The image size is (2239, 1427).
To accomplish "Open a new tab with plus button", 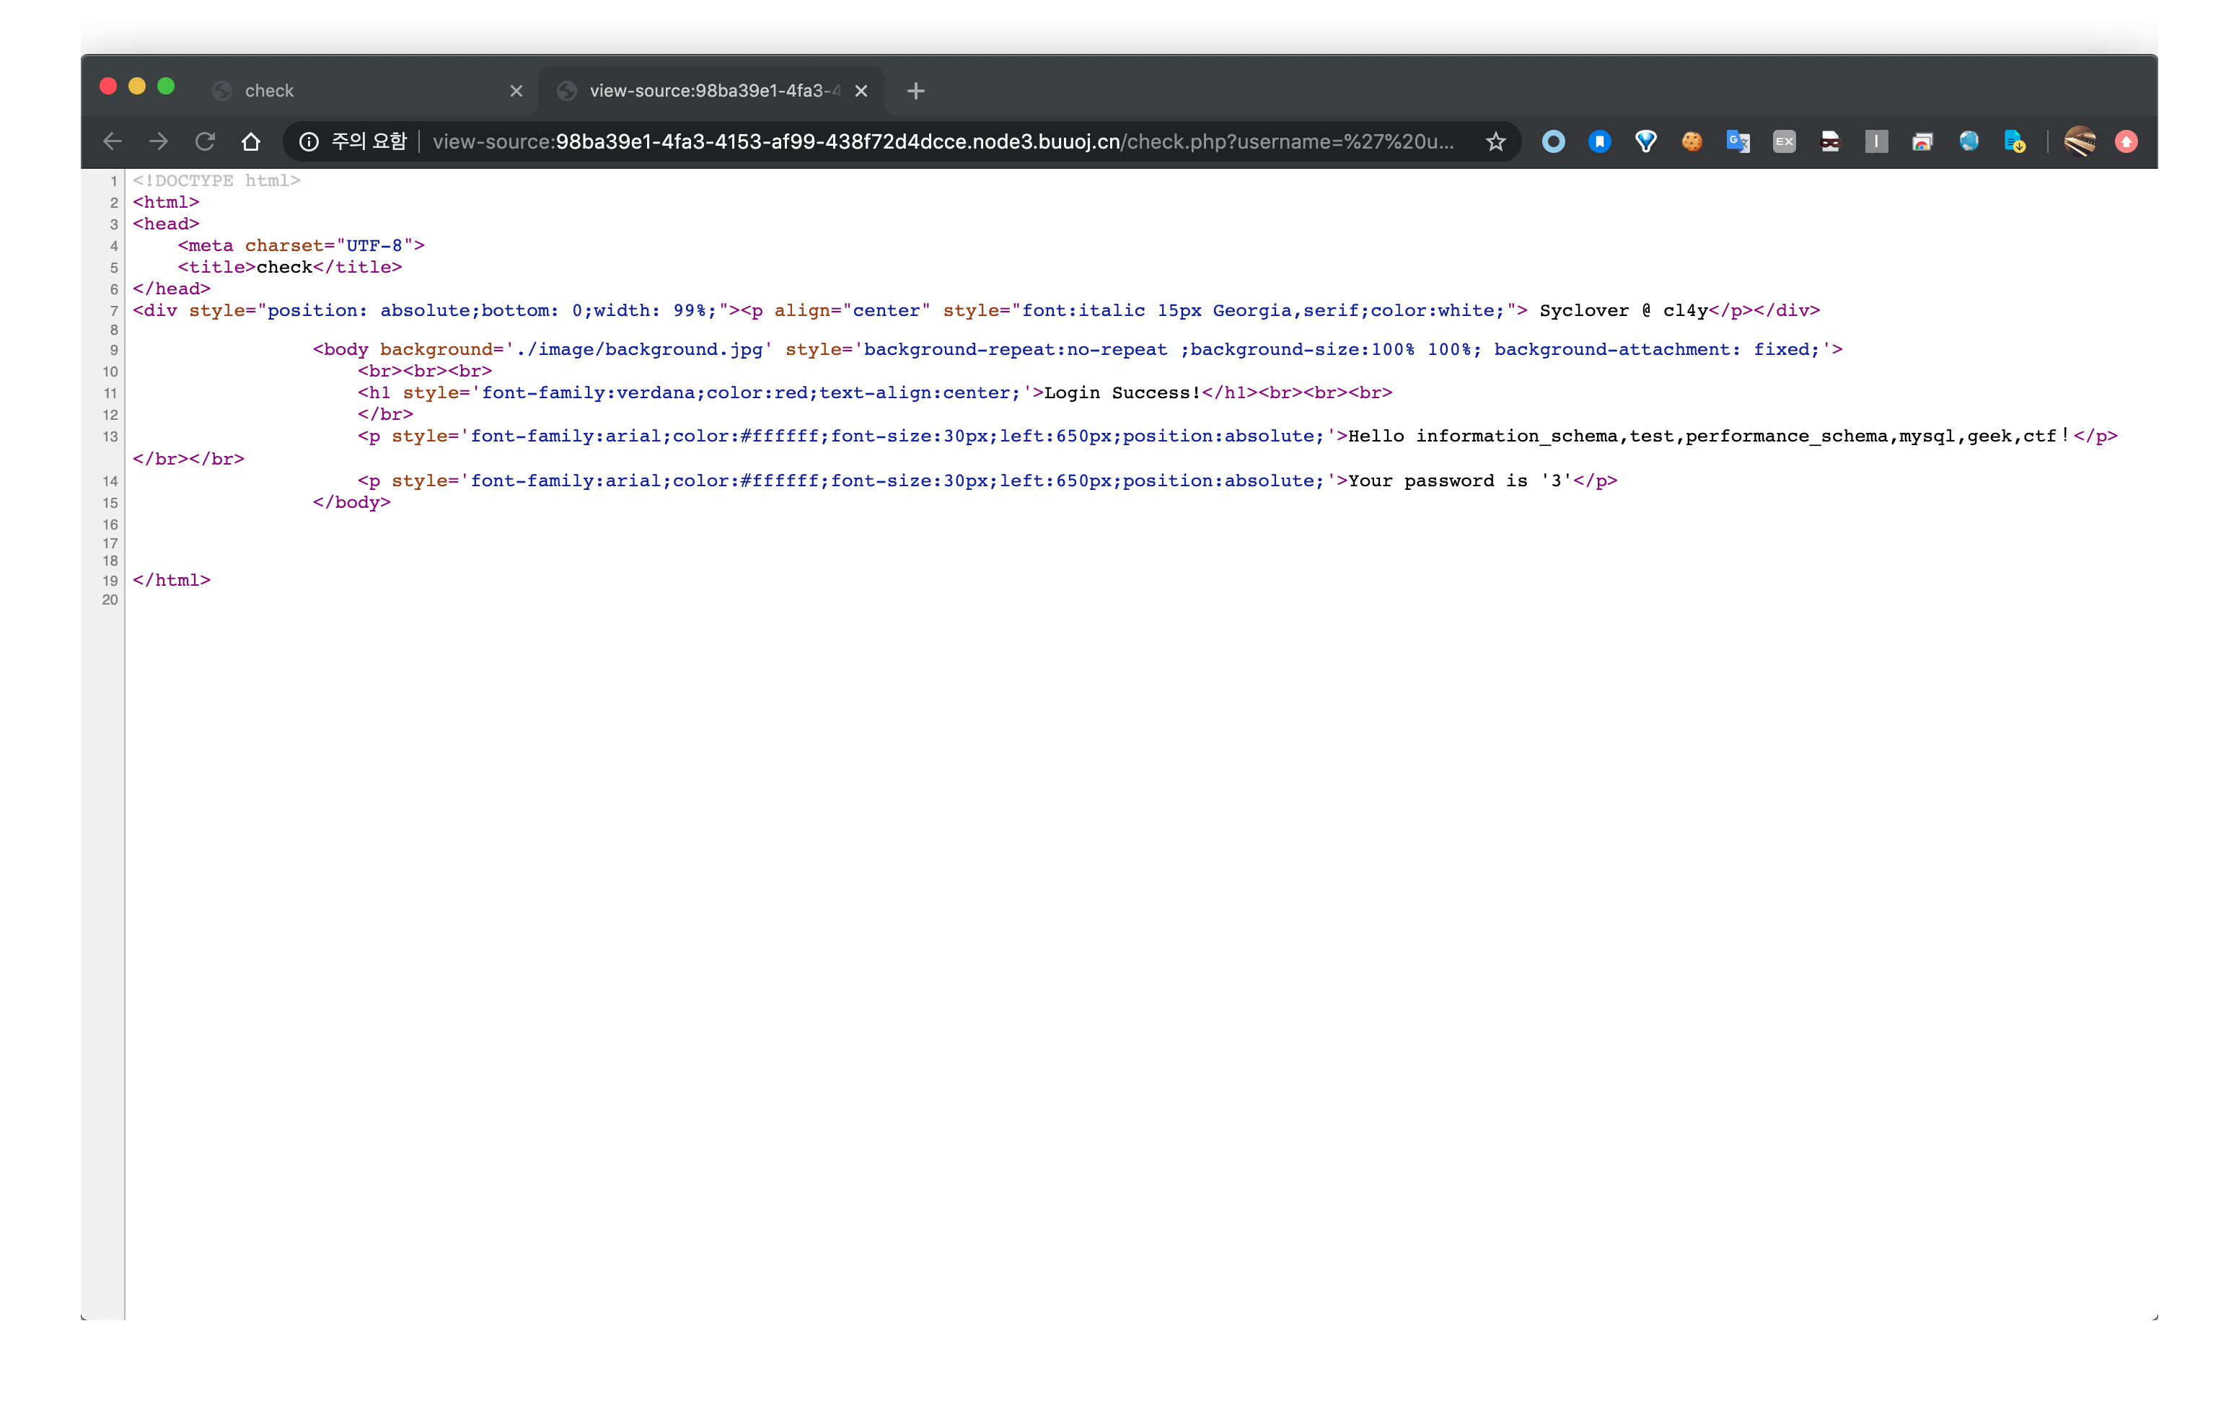I will tap(915, 90).
